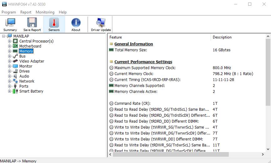Launch the Driver Update tool
Screen dimensions: 271x163
(x=101, y=24)
